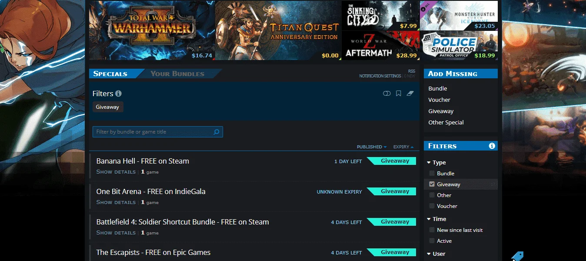Add missing Bundle

click(438, 88)
